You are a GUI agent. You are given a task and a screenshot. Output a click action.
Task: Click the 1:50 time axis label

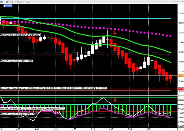click(74, 129)
